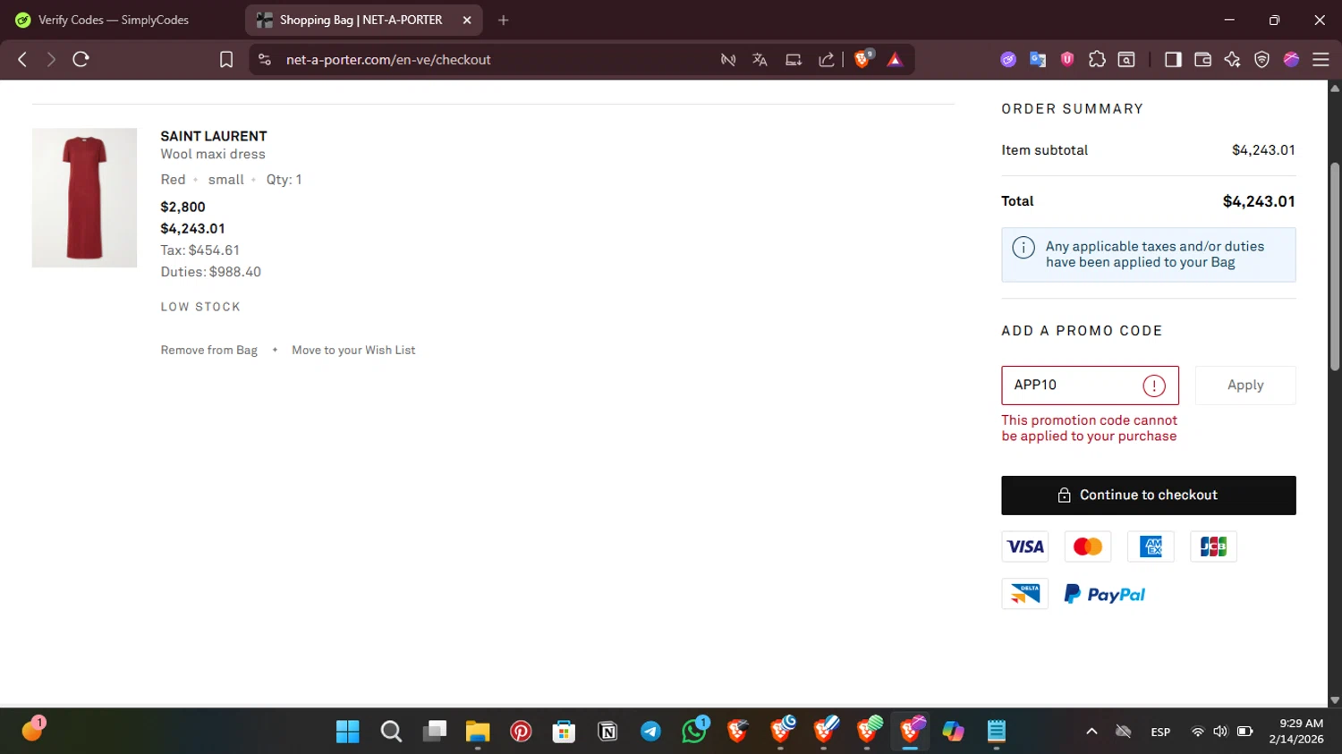Open a new browser tab
The width and height of the screenshot is (1342, 754).
pos(504,20)
